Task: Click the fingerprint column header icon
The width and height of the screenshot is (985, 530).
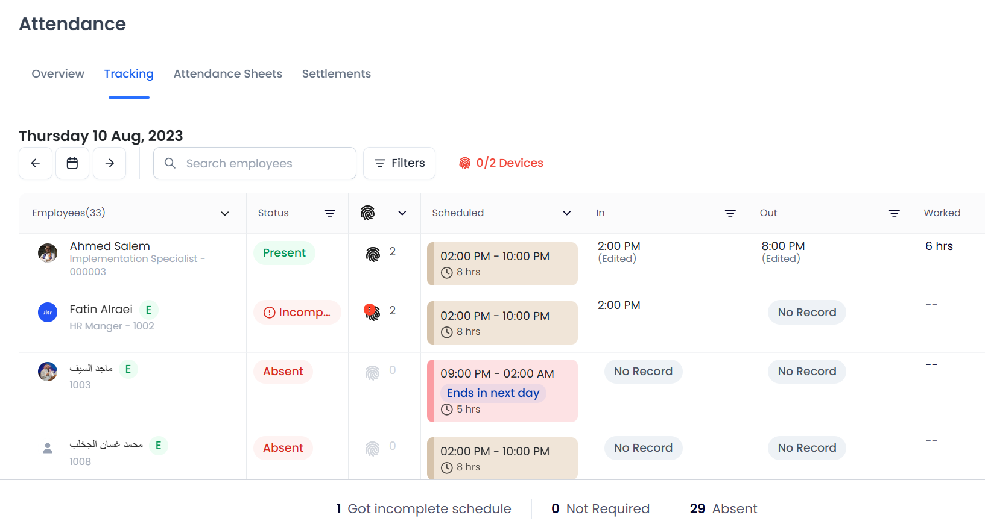Action: (x=367, y=213)
